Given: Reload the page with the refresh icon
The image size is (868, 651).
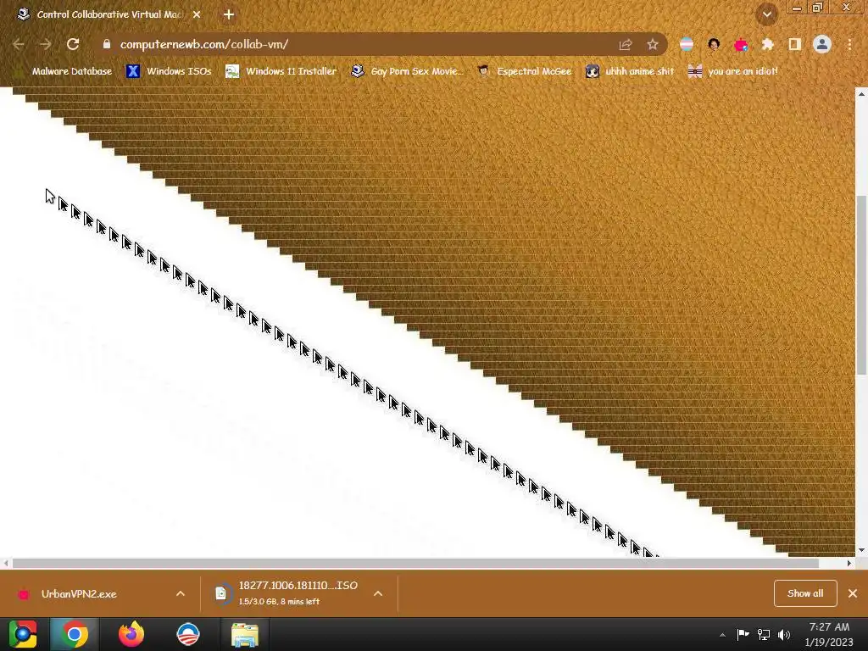Looking at the screenshot, I should pyautogui.click(x=73, y=44).
